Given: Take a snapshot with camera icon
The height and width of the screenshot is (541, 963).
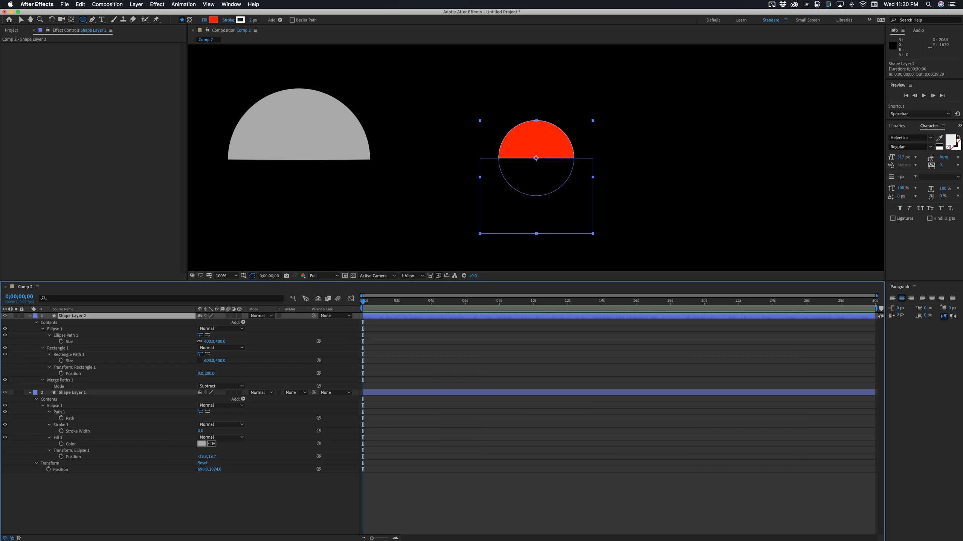Looking at the screenshot, I should tap(287, 276).
